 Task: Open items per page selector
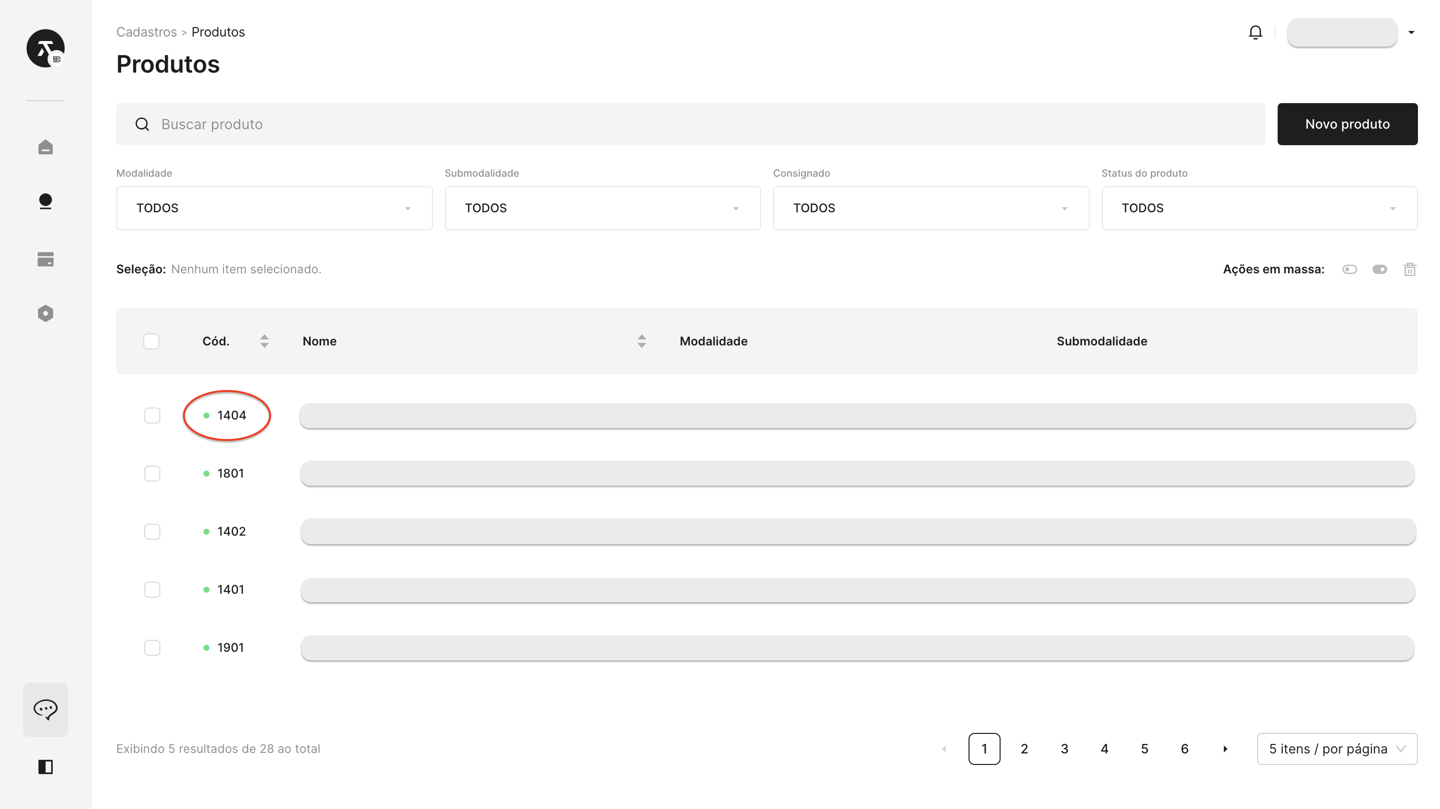[x=1337, y=748]
